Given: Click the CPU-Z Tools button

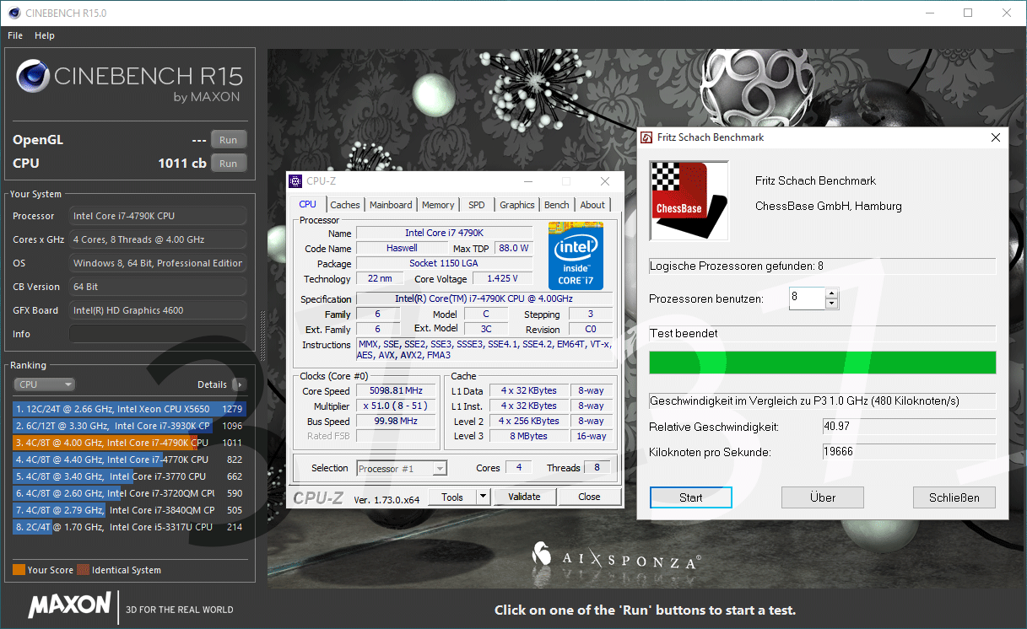Looking at the screenshot, I should tap(452, 497).
